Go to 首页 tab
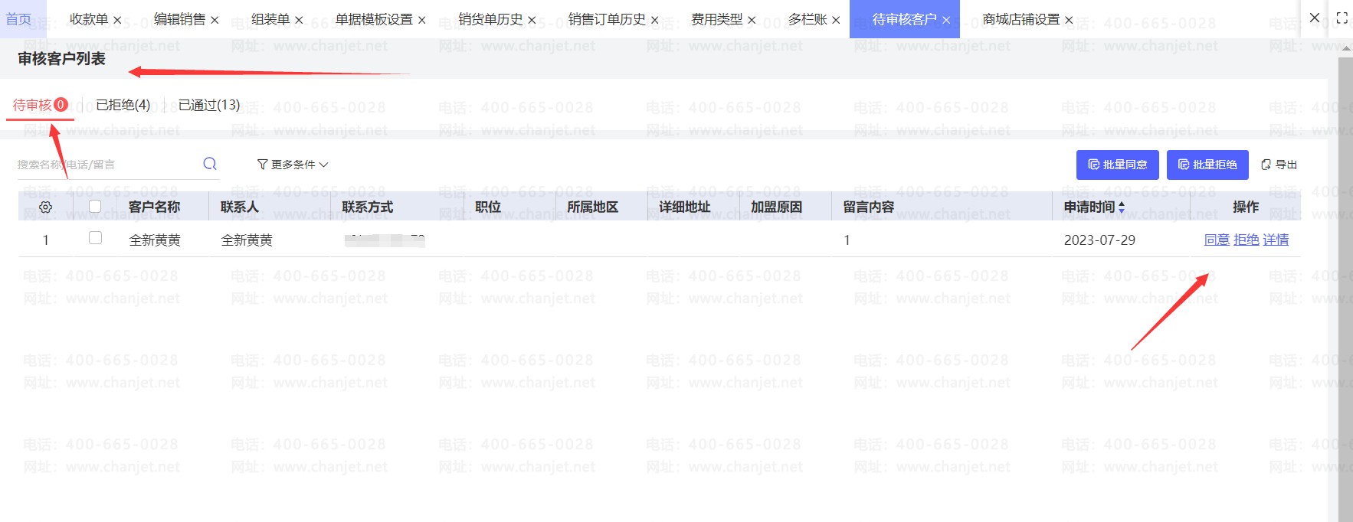The image size is (1353, 522). point(18,19)
